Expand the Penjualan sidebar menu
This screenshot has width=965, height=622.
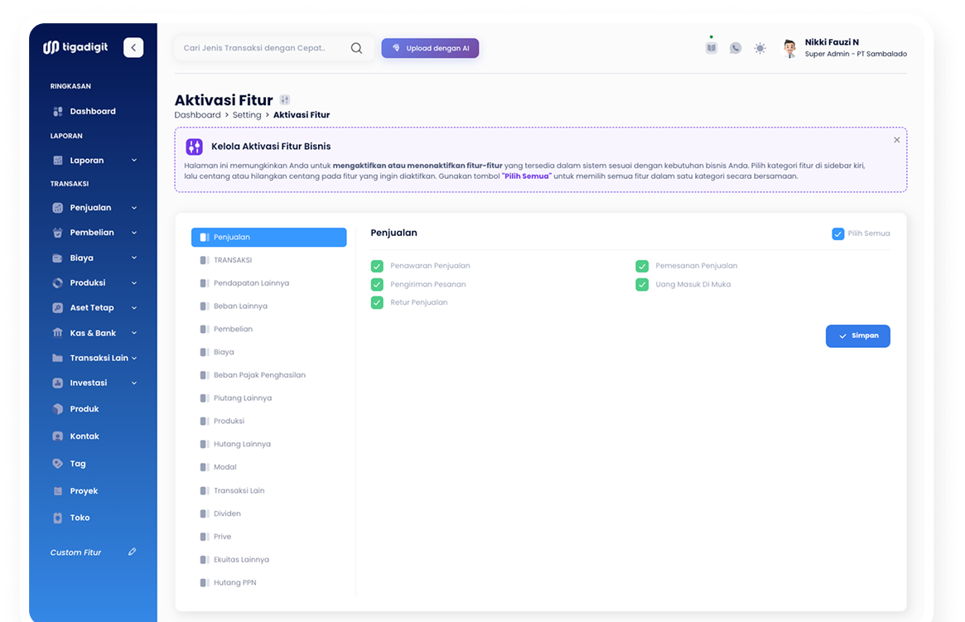135,207
